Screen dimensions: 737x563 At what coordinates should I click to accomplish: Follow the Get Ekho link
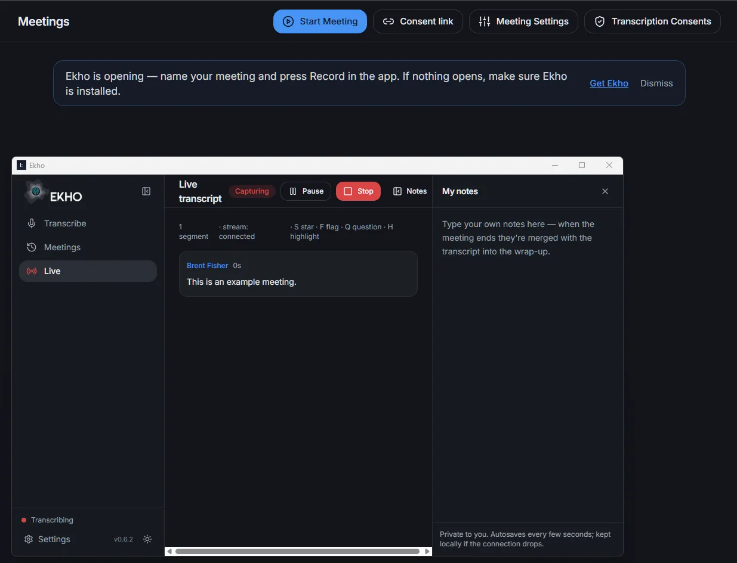(x=609, y=83)
